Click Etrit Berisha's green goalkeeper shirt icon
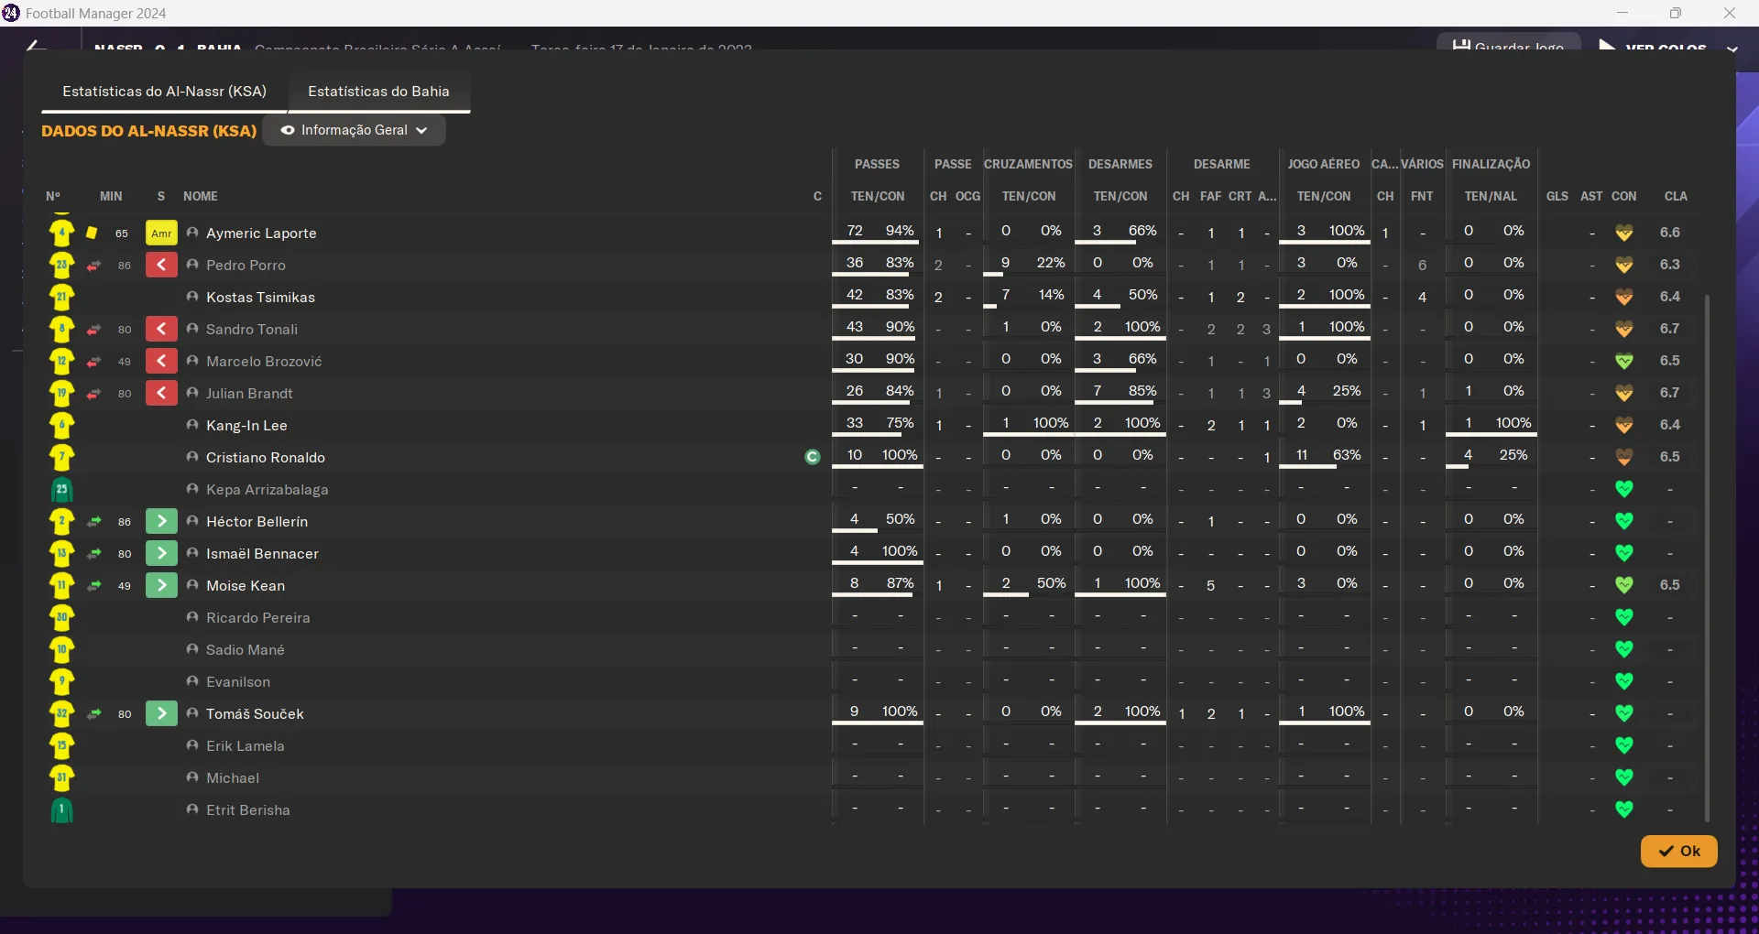 point(61,809)
